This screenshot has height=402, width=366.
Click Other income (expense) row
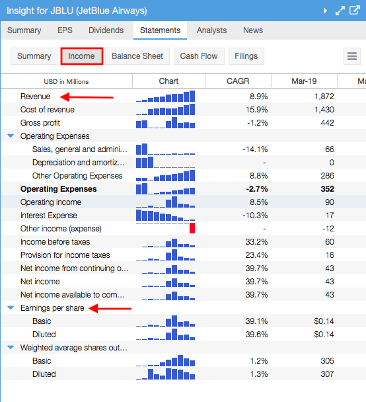pos(183,229)
